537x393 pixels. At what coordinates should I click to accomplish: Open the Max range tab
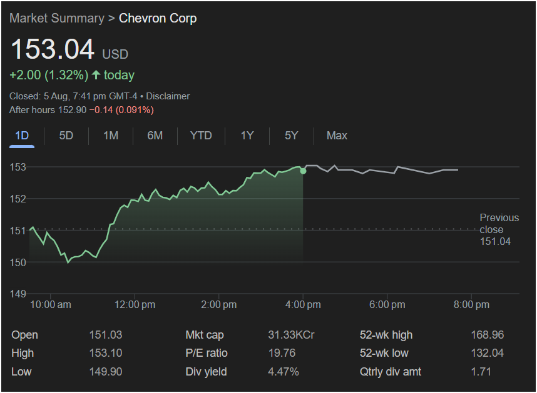click(337, 136)
